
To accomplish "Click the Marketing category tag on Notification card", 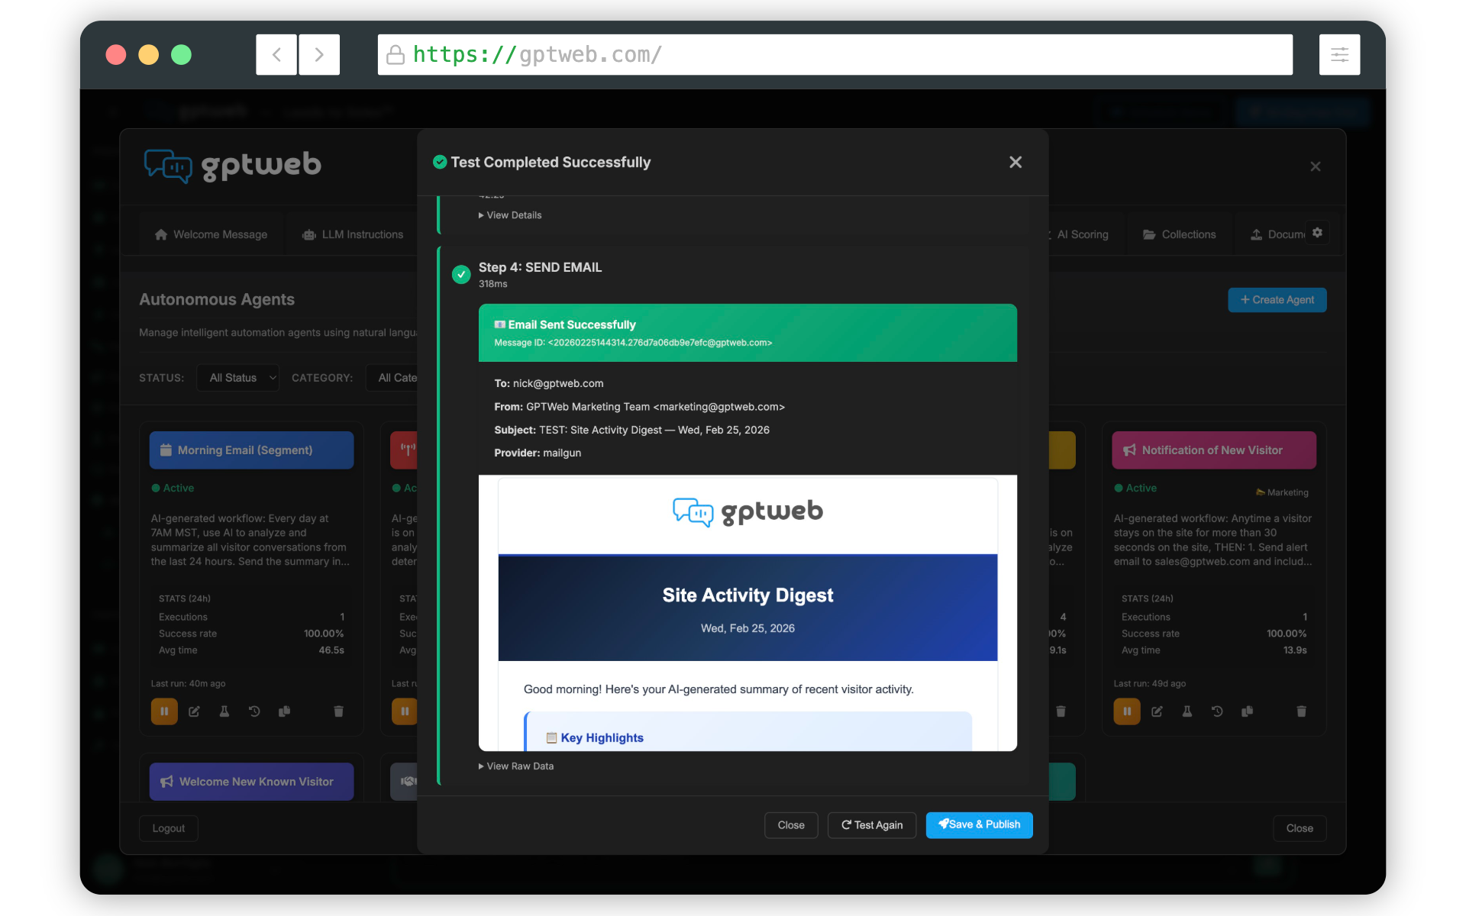I will tap(1282, 492).
